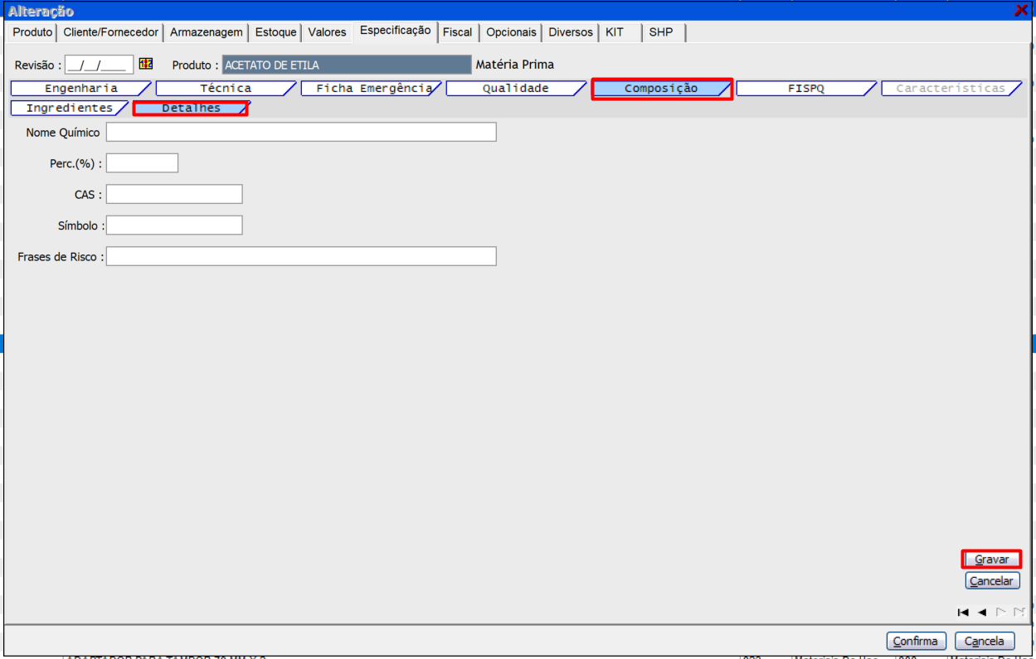The height and width of the screenshot is (659, 1036).
Task: Go to the previous record arrow
Action: [982, 613]
